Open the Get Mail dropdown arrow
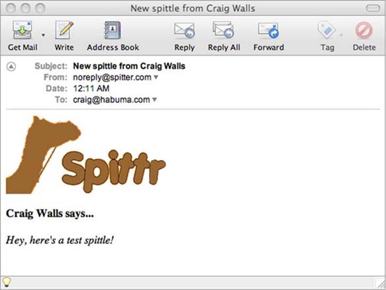Viewport: 386px width, 290px height. pyautogui.click(x=43, y=35)
